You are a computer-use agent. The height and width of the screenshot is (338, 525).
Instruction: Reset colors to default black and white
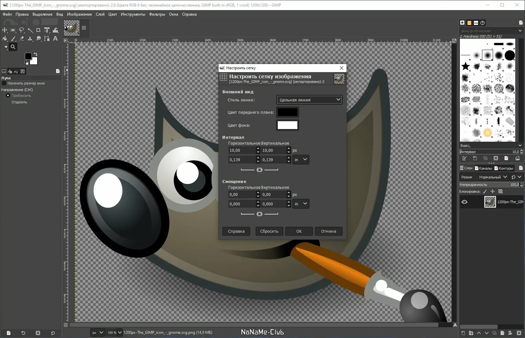tap(26, 62)
